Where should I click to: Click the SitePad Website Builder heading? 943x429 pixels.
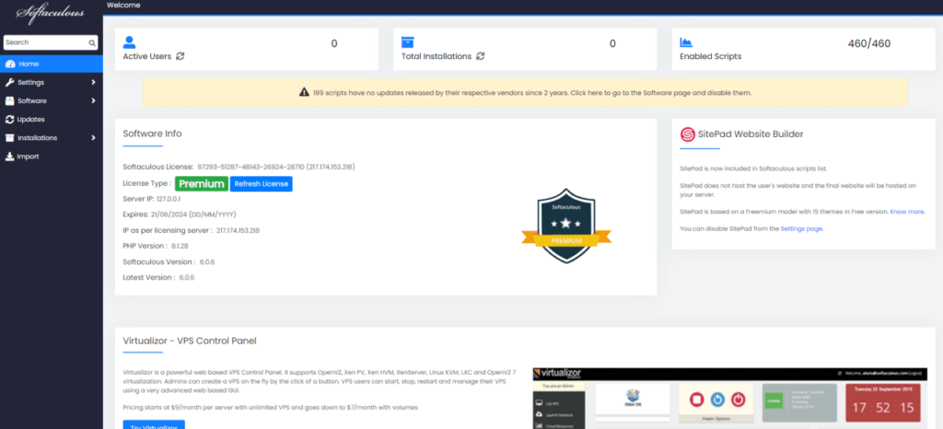pos(751,134)
